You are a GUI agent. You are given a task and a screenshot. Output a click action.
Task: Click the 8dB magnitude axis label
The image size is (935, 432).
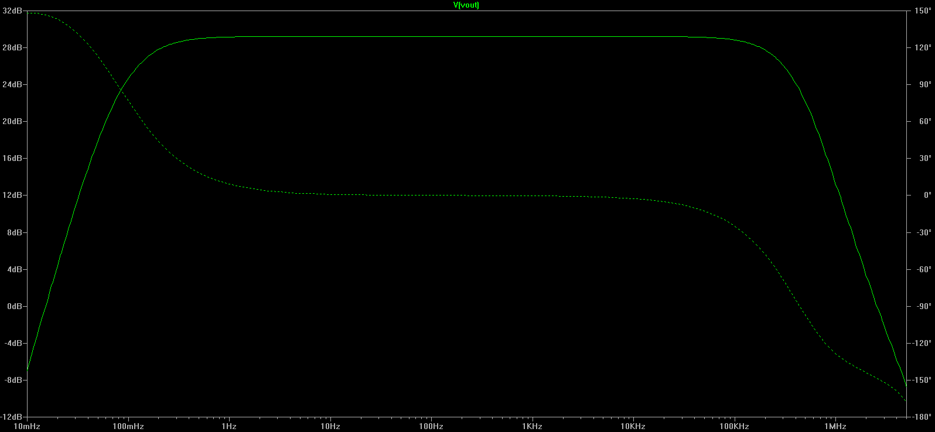[x=14, y=232]
